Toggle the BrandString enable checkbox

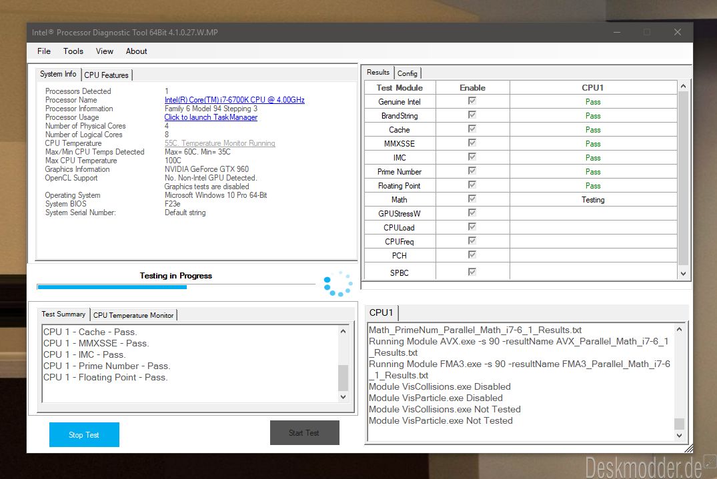pos(472,115)
